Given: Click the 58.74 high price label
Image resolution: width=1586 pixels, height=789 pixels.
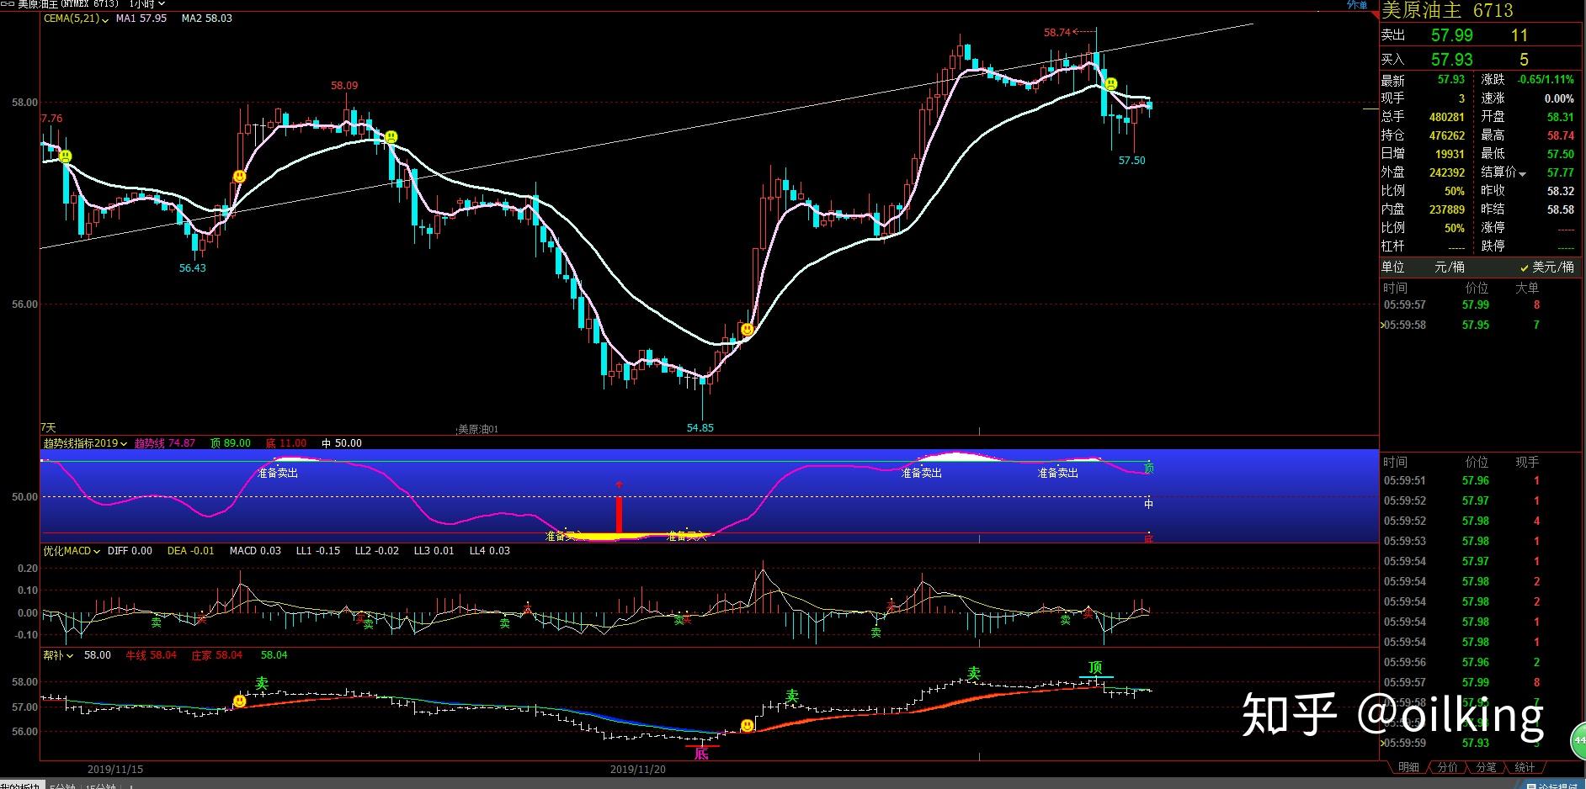Looking at the screenshot, I should tap(1057, 33).
